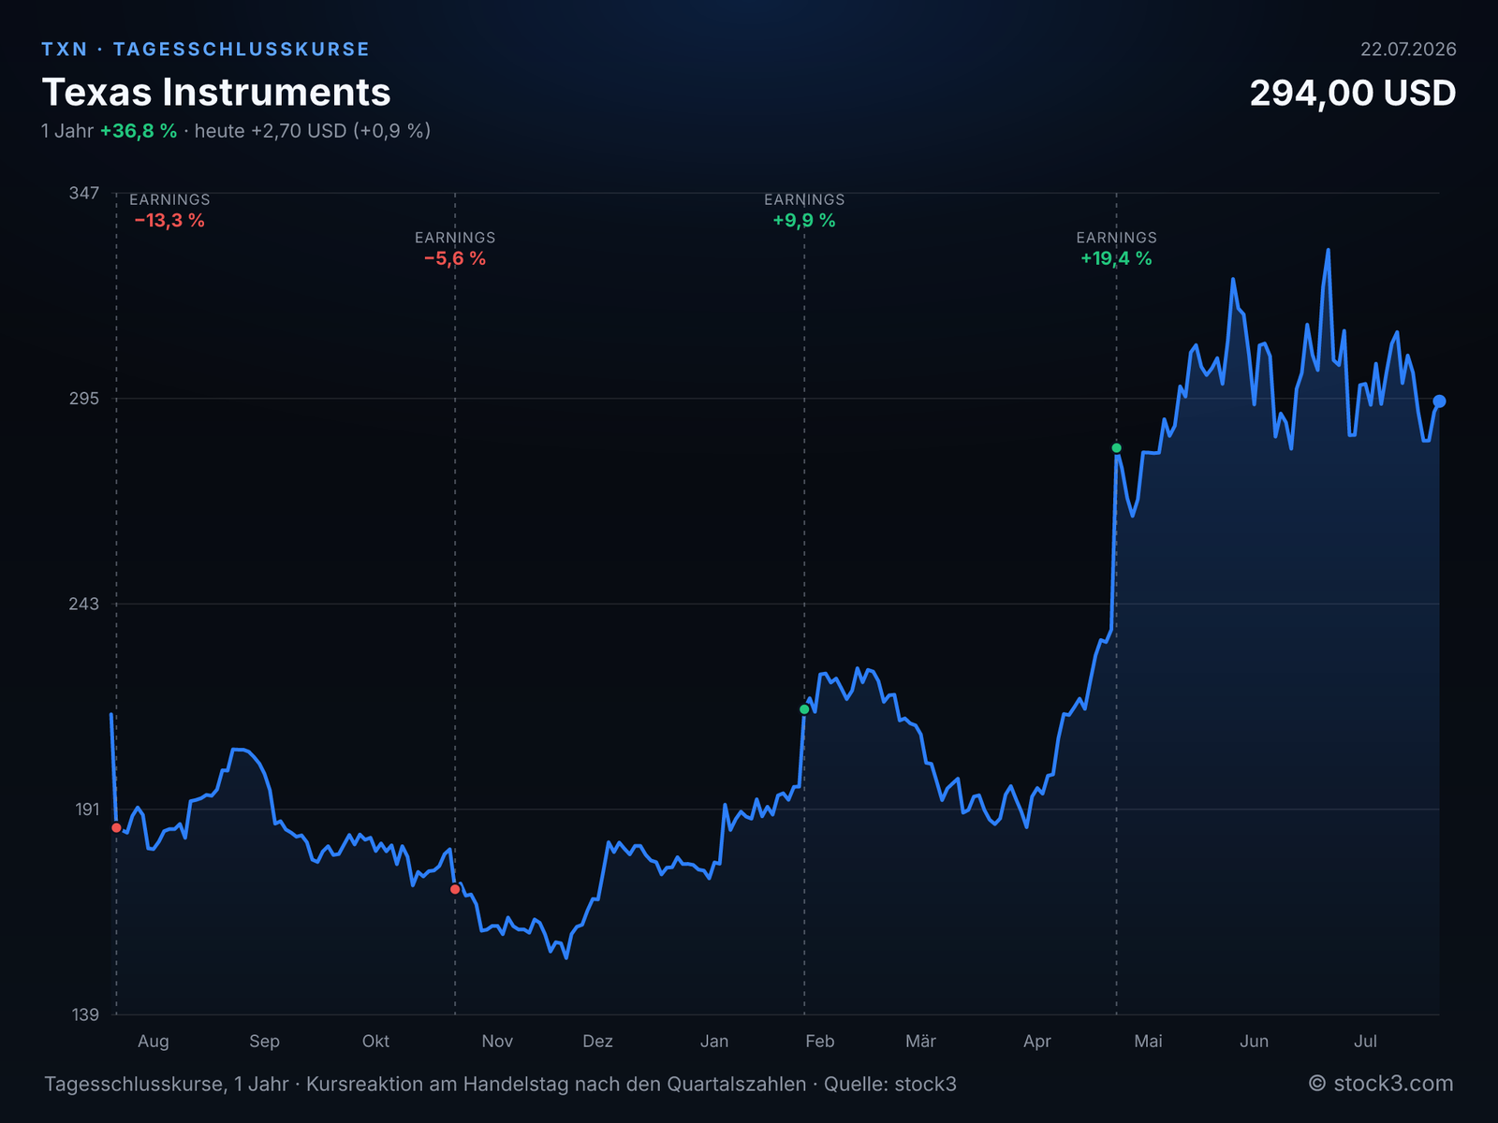Image resolution: width=1498 pixels, height=1123 pixels.
Task: Click the red earnings marker dot at −5,6 %
Action: tap(455, 889)
